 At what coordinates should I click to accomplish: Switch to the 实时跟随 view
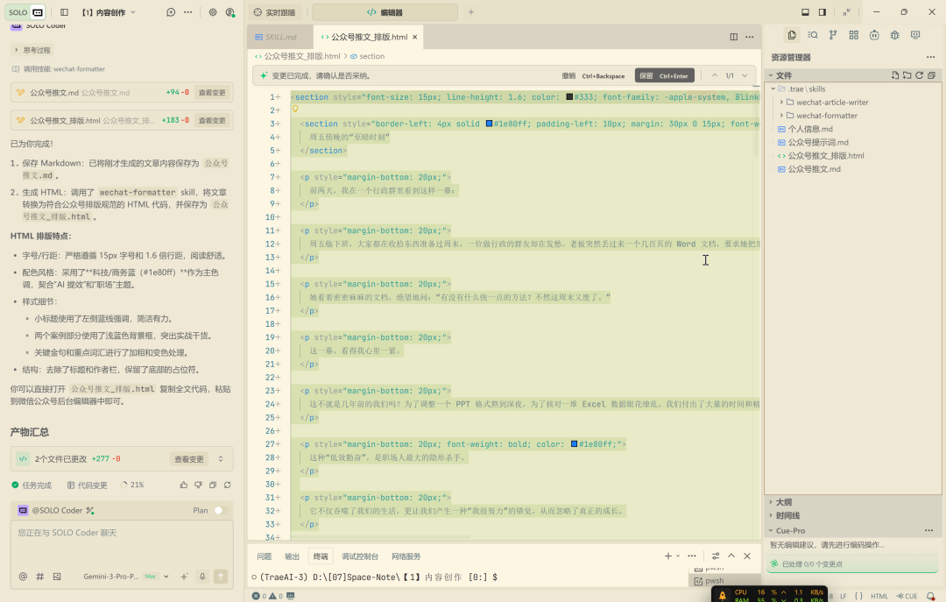coord(274,12)
